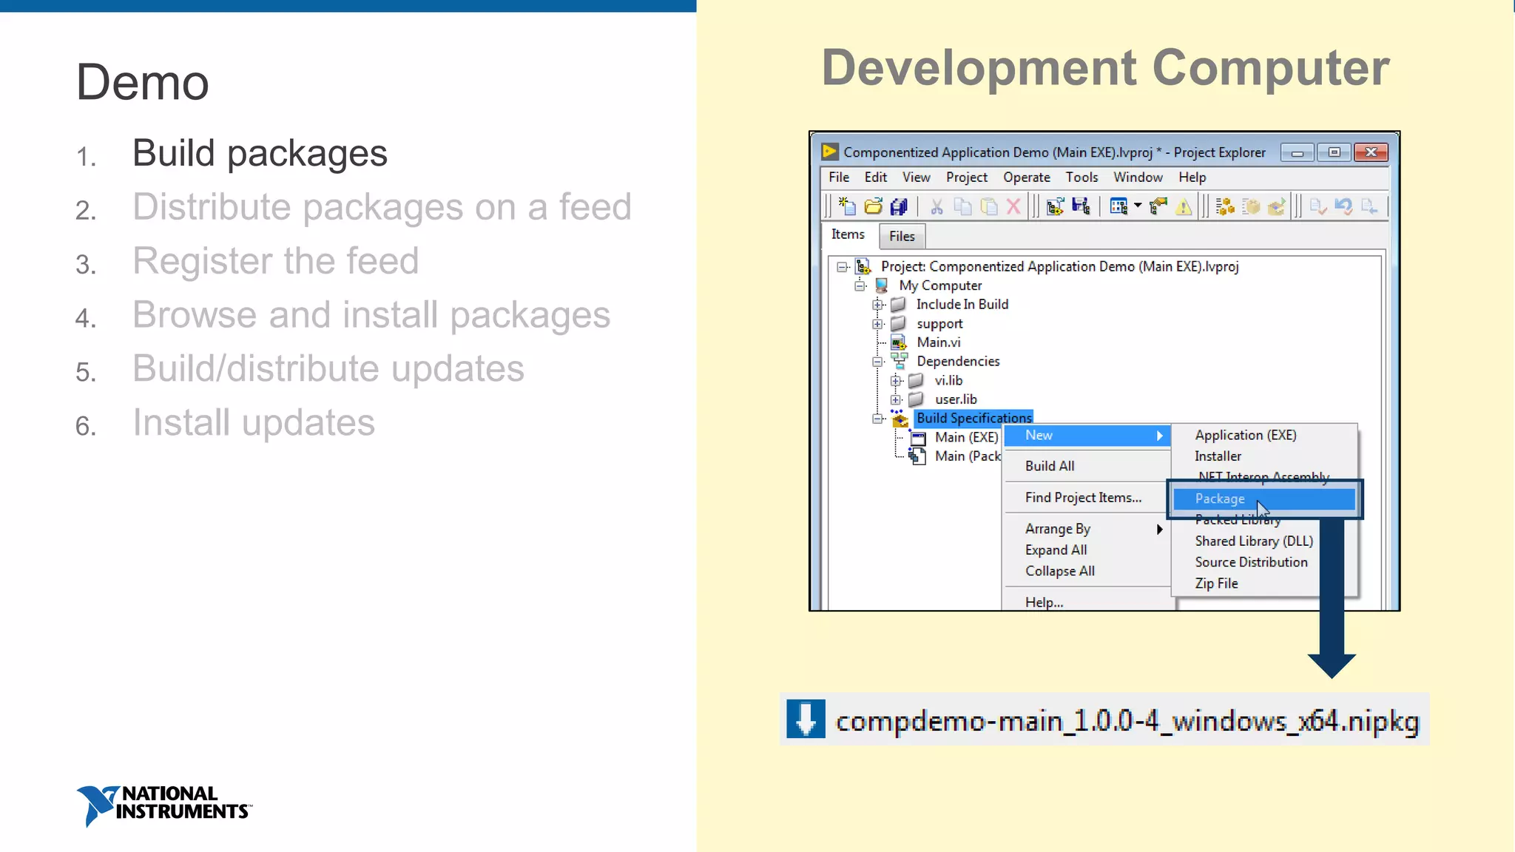Click the Build Specifications box icon
The width and height of the screenshot is (1515, 852).
tap(900, 419)
